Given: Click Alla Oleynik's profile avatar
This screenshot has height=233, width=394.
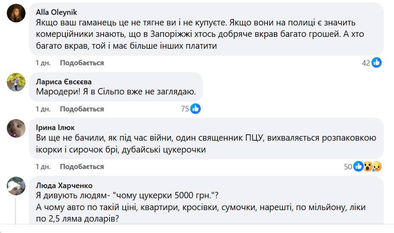Looking at the screenshot, I should tap(16, 13).
